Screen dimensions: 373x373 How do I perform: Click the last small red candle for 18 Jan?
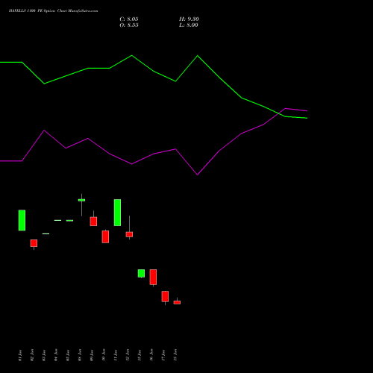click(177, 302)
